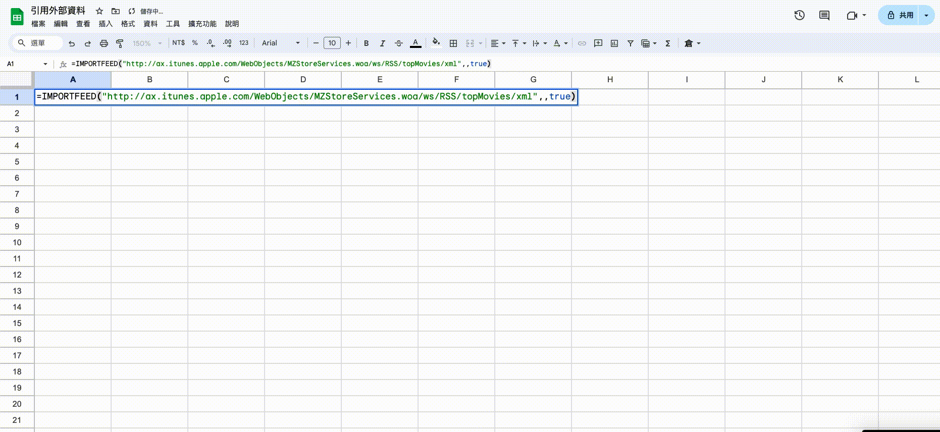Activate the paint format roller
940x432 pixels.
(120, 43)
